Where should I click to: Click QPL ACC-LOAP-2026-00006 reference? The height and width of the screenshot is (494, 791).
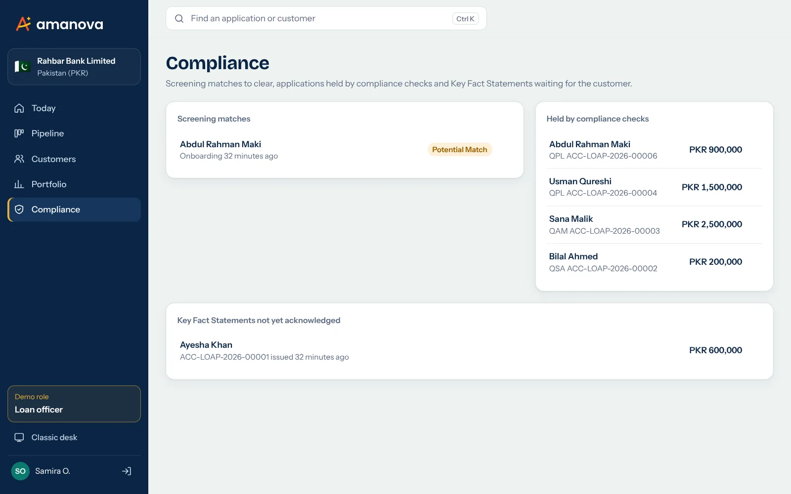[603, 156]
